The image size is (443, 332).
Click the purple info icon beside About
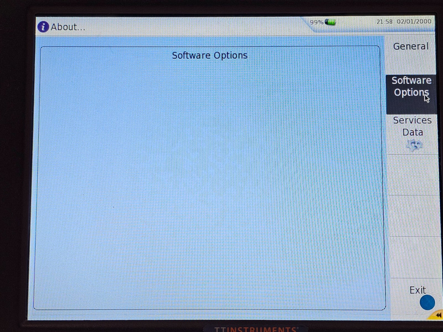click(43, 27)
